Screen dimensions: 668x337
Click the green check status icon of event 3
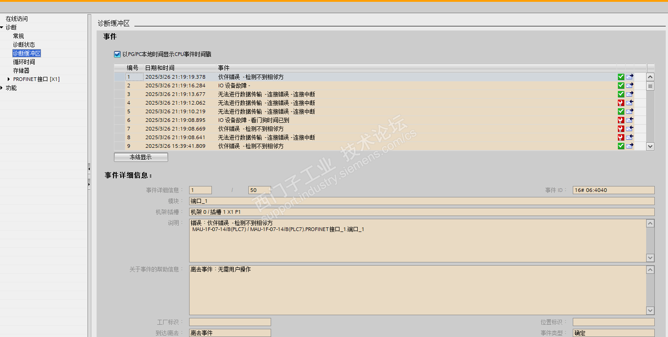tap(621, 94)
